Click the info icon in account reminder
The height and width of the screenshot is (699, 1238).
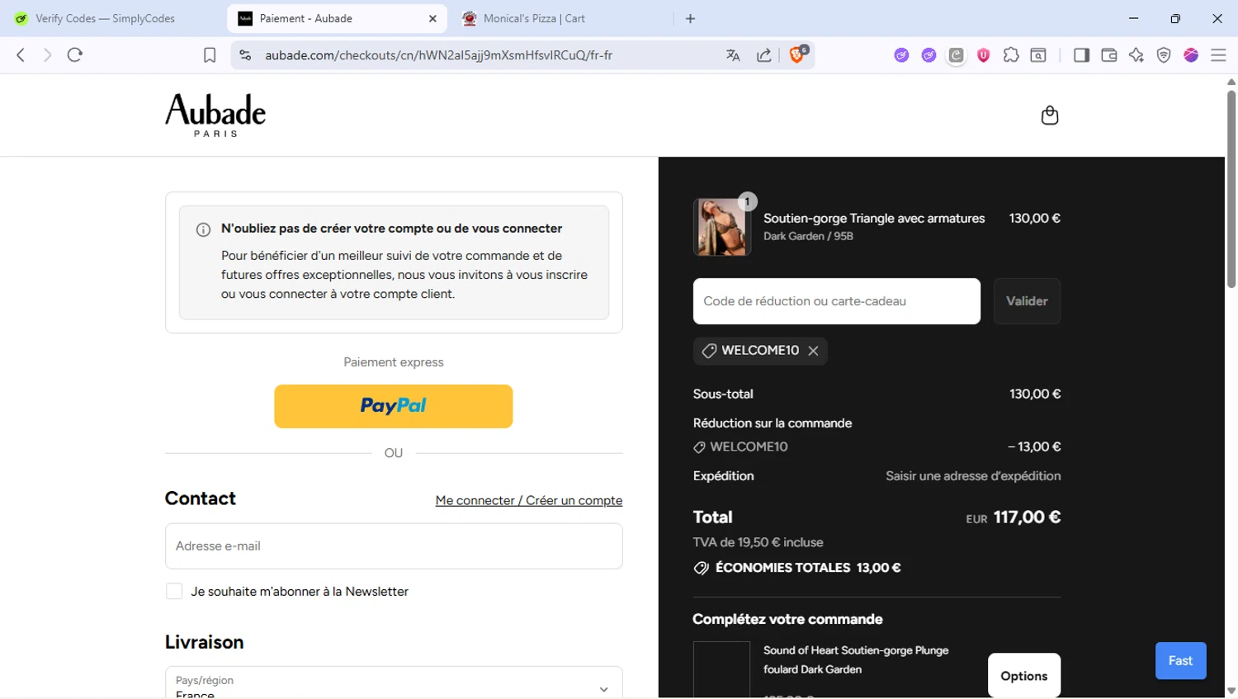[203, 230]
